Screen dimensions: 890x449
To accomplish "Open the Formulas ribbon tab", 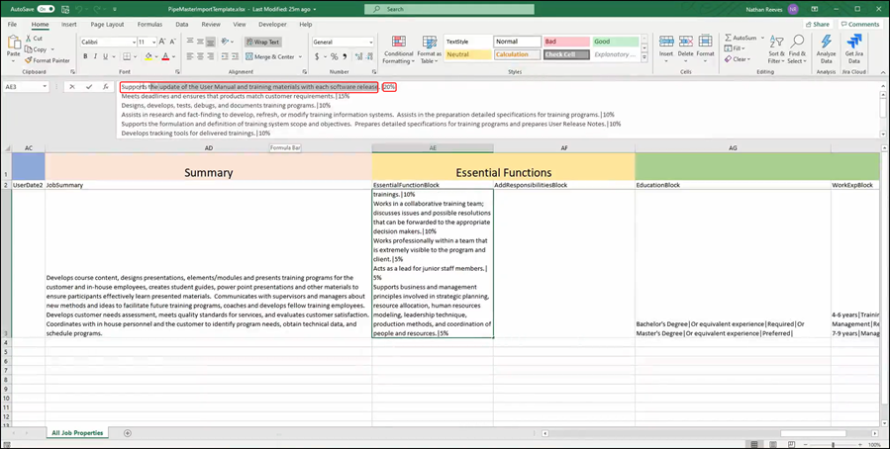I will point(149,24).
